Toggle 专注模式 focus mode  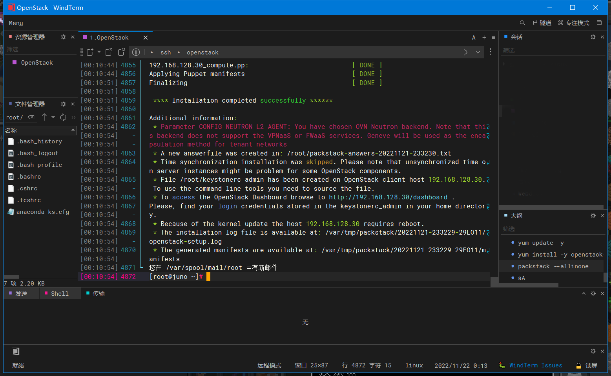pos(574,23)
